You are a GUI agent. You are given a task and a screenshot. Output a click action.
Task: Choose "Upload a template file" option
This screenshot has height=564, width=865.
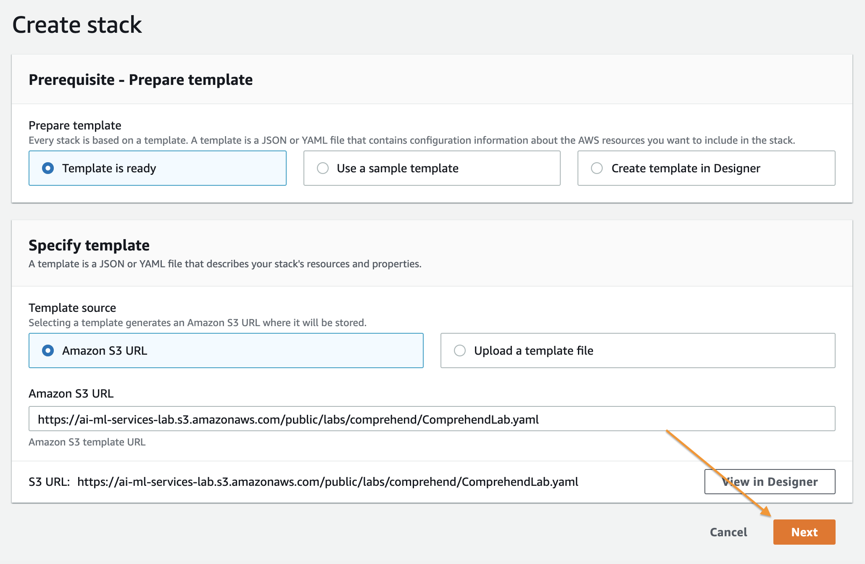pos(460,351)
